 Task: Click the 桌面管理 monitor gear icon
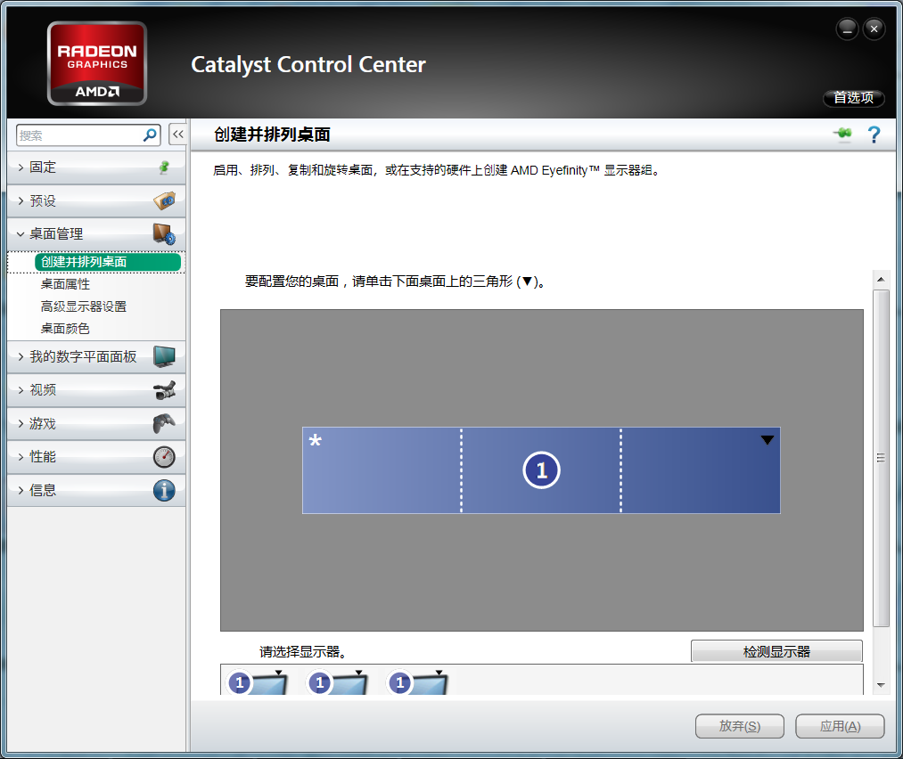coord(164,234)
